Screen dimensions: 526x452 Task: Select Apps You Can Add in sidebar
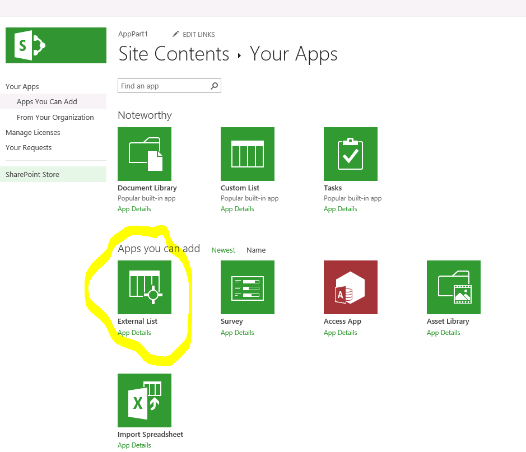[x=46, y=101]
